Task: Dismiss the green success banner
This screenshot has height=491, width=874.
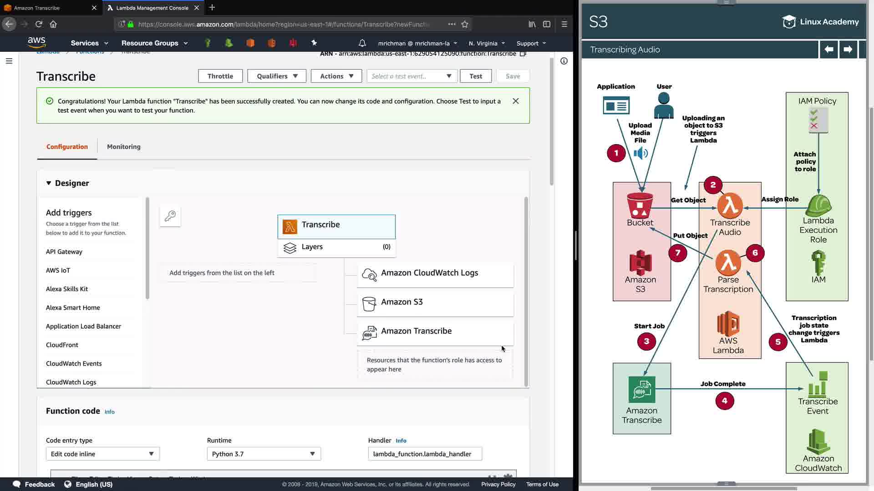Action: [515, 101]
